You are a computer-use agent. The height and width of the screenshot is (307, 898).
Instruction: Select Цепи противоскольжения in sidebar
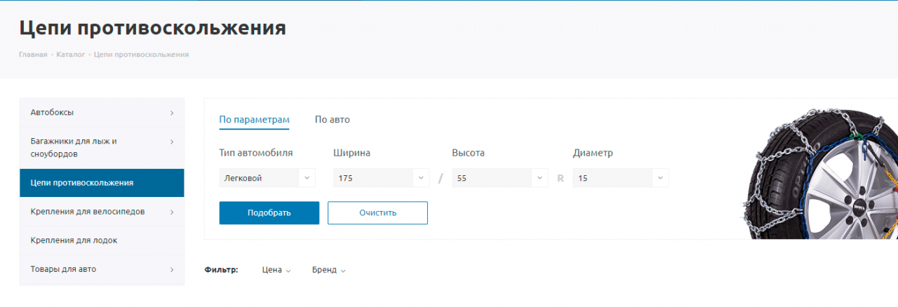(82, 183)
